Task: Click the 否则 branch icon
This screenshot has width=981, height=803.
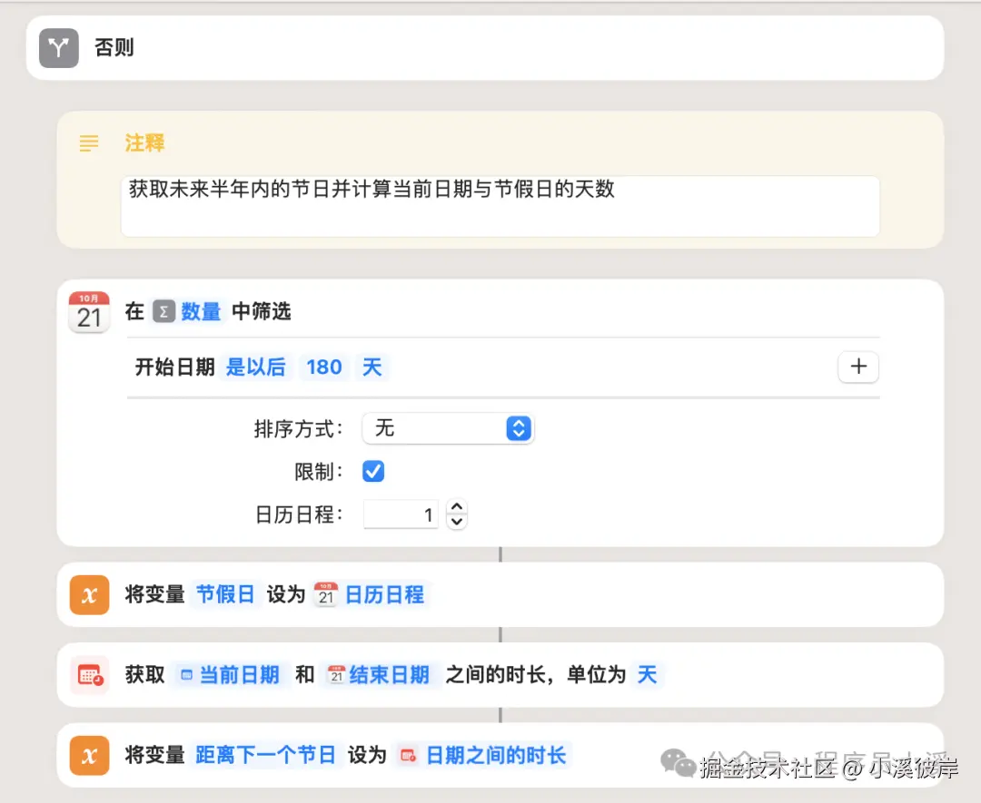Action: coord(58,47)
